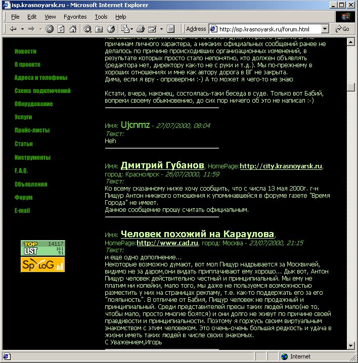Open the View menu

50,17
